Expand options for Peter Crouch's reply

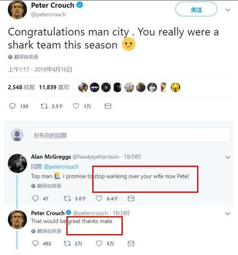[228, 214]
